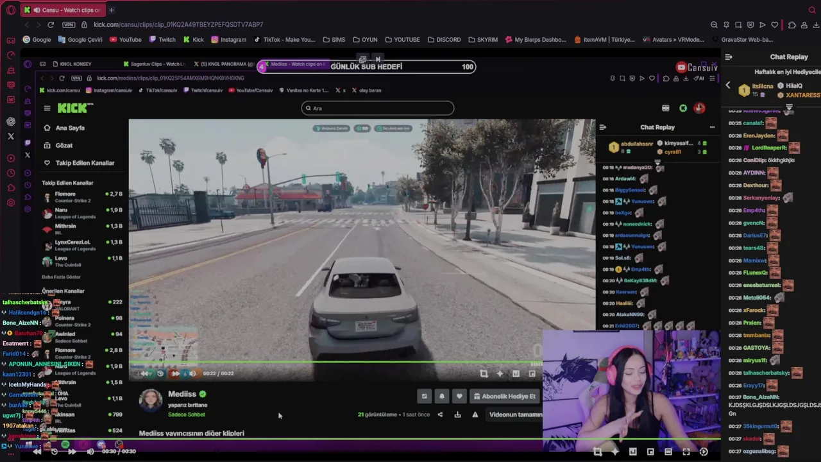Viewport: 821px width, 462px height.
Task: Expand the YOUTUBE bookmark folder
Action: tap(402, 40)
